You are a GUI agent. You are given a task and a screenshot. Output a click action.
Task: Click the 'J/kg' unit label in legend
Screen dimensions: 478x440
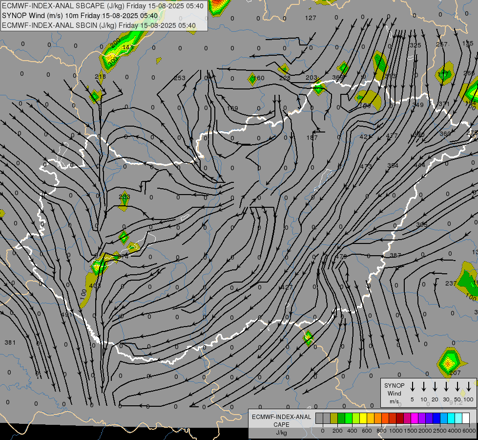pyautogui.click(x=281, y=433)
